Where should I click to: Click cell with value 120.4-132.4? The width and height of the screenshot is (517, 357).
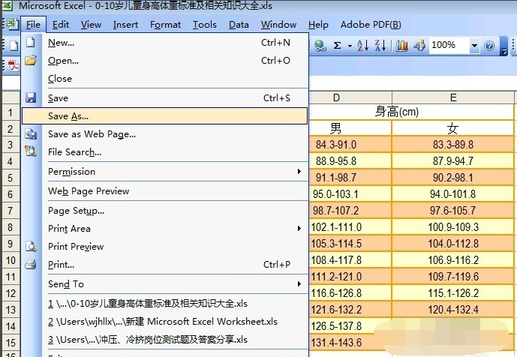(x=452, y=310)
